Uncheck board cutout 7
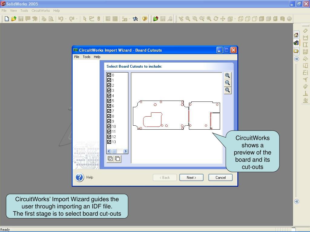The height and width of the screenshot is (232, 310). tap(109, 111)
